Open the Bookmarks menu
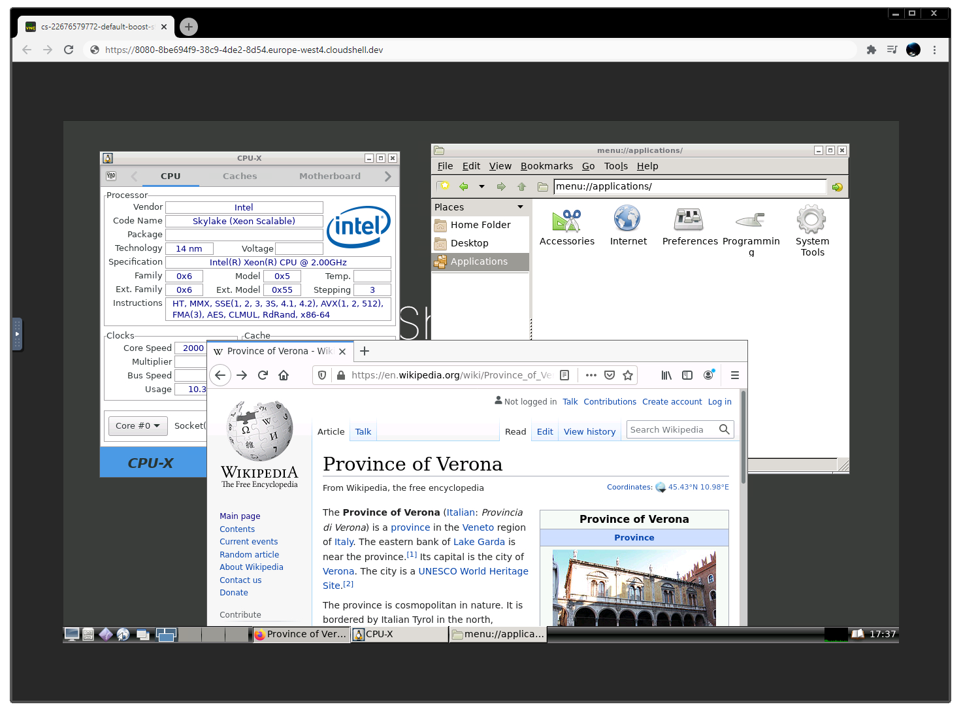 (546, 166)
